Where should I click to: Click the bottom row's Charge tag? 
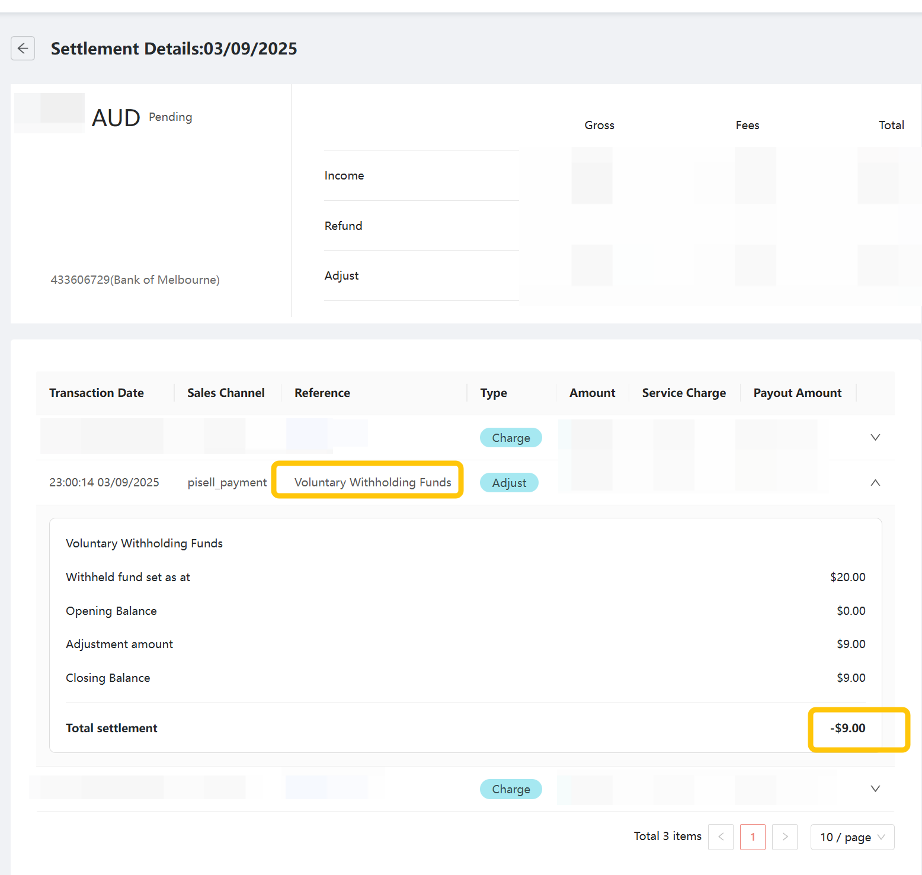click(x=511, y=789)
